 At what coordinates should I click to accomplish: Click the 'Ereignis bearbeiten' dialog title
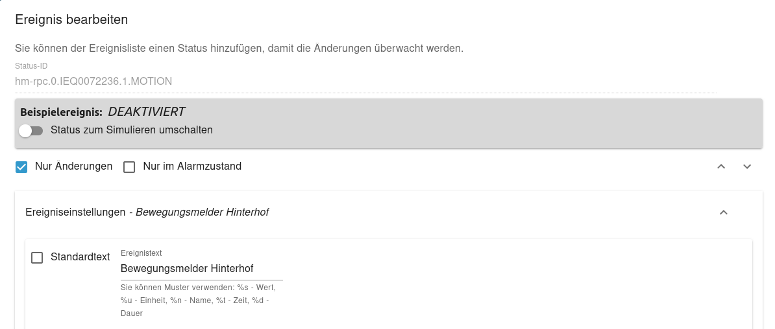(71, 19)
